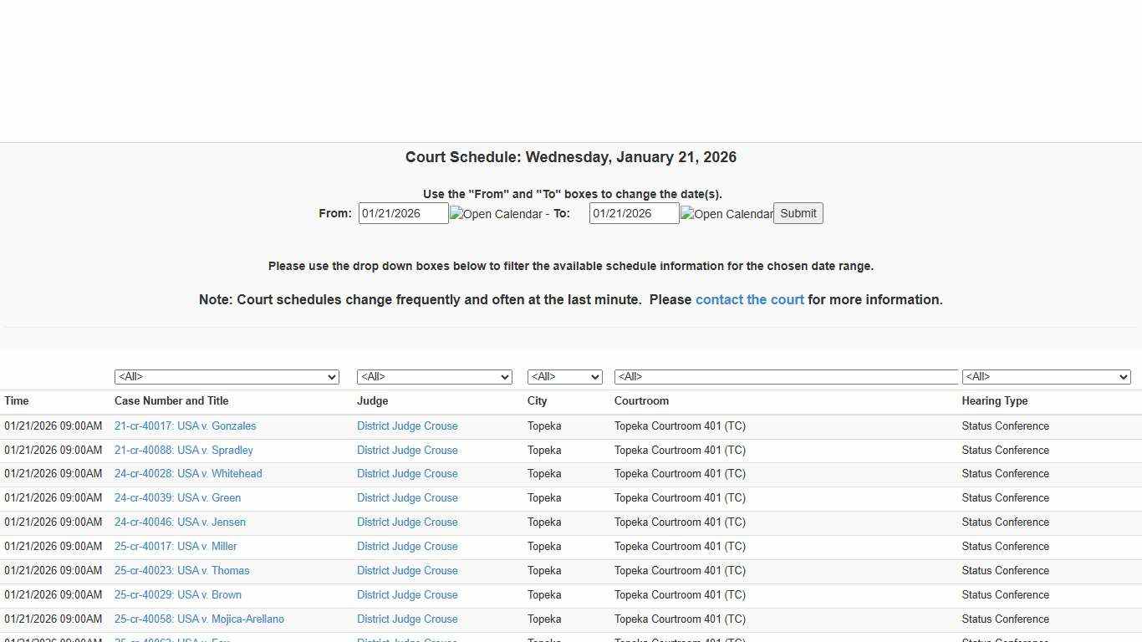Open case 25-cr-40017 USA v. Miller
1142x642 pixels.
coord(176,546)
